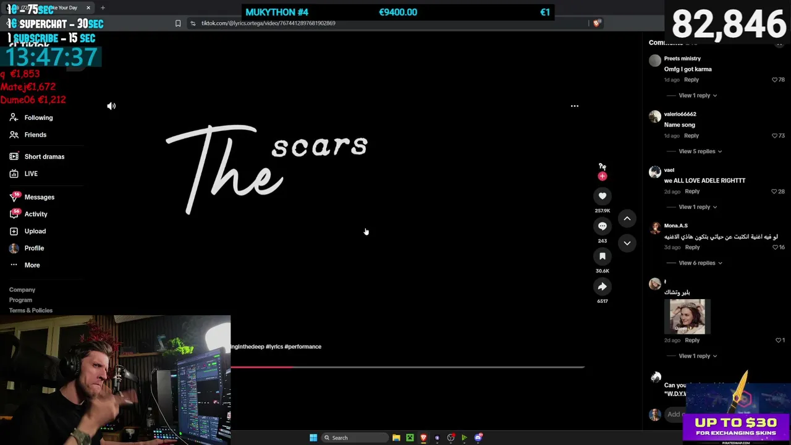Open the Windows Start menu
Image resolution: width=791 pixels, height=445 pixels.
[x=313, y=438]
